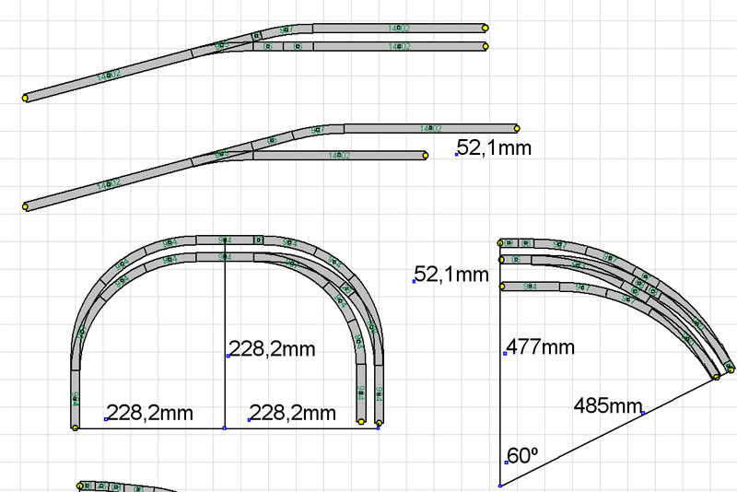Click yellow endpoint of lowest track in curve fan
Viewport: 737px width, 492px height.
pos(502,287)
